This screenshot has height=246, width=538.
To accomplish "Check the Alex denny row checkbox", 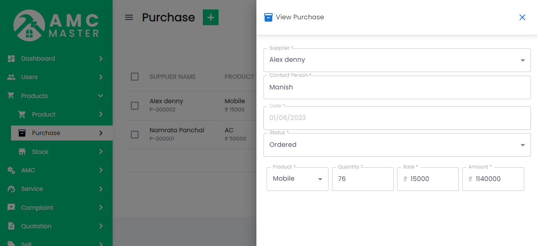I will pyautogui.click(x=135, y=105).
